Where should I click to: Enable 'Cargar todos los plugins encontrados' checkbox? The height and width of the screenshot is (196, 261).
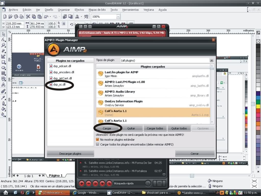(x=97, y=144)
